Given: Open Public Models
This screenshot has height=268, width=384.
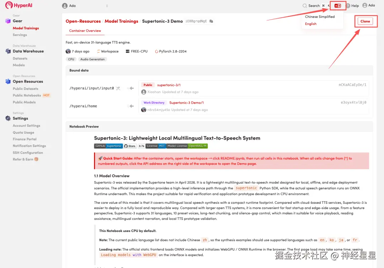Looking at the screenshot, I should (24, 102).
